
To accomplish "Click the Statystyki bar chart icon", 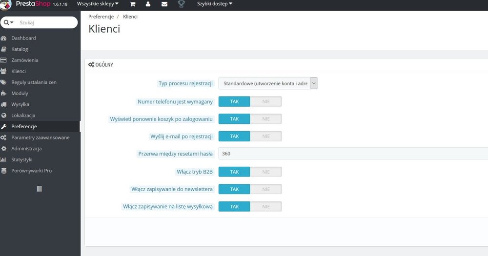I will 3,159.
